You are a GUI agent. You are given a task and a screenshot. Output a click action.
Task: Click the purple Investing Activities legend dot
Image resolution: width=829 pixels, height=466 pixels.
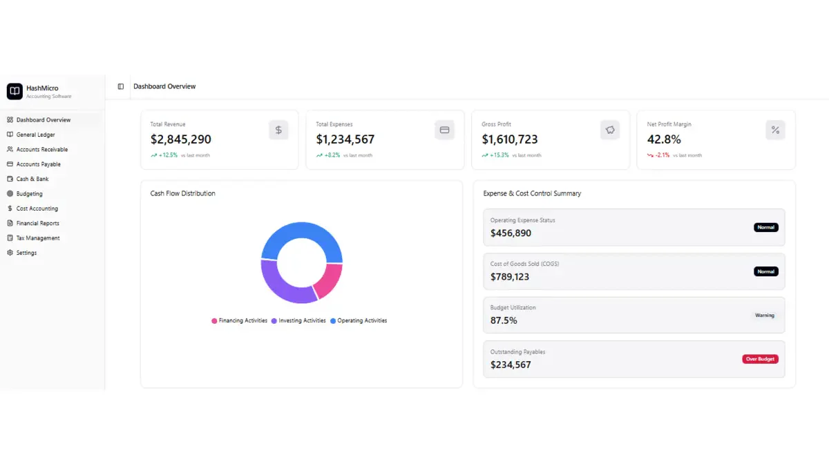click(274, 321)
